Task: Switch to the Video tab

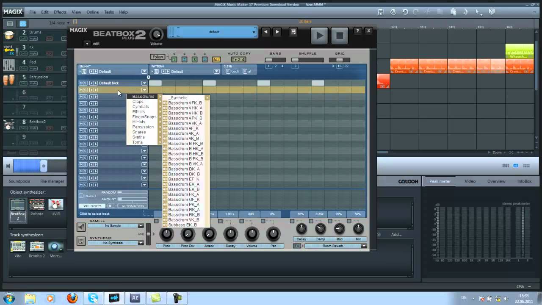Action: pyautogui.click(x=470, y=181)
